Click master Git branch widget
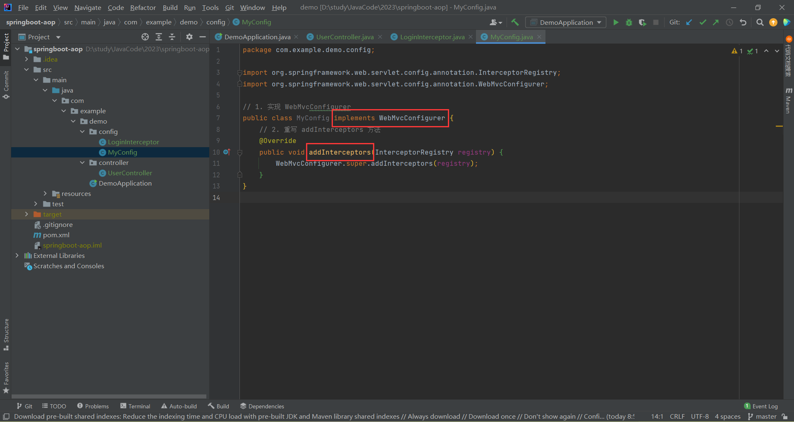 [762, 417]
